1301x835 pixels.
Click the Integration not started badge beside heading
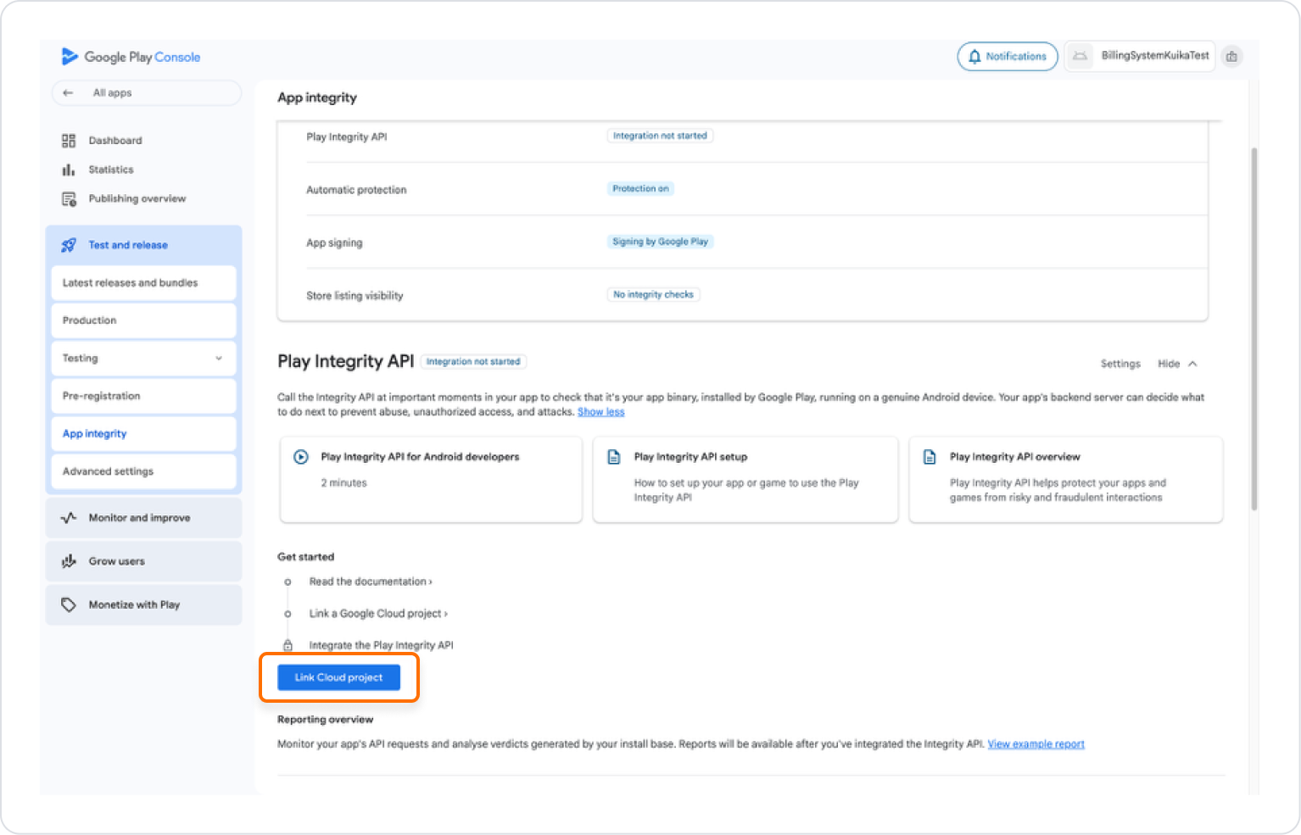click(x=473, y=362)
